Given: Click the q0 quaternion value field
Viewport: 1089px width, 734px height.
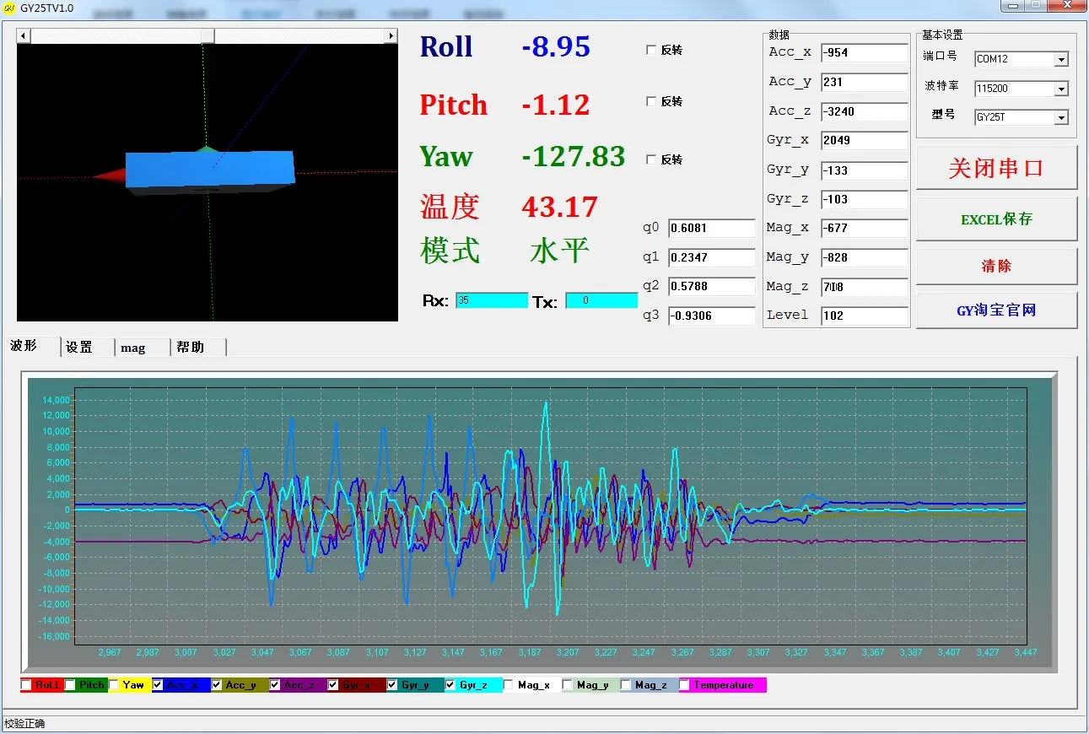Looking at the screenshot, I should (x=711, y=229).
